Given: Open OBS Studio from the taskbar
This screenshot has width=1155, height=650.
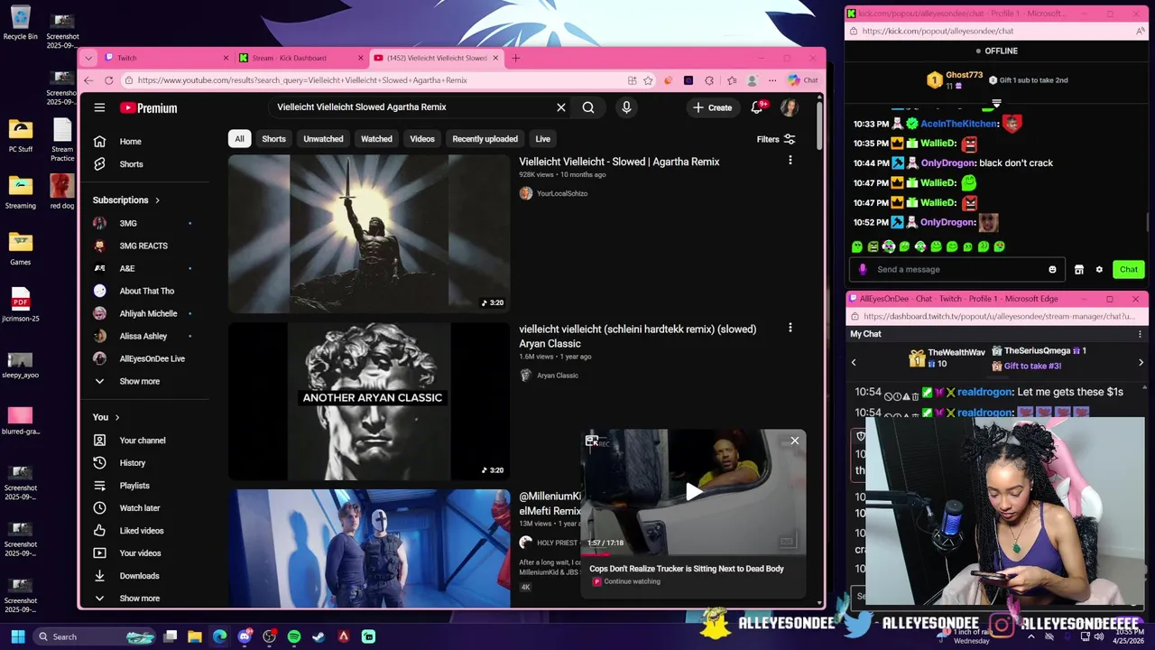Looking at the screenshot, I should click(x=269, y=636).
